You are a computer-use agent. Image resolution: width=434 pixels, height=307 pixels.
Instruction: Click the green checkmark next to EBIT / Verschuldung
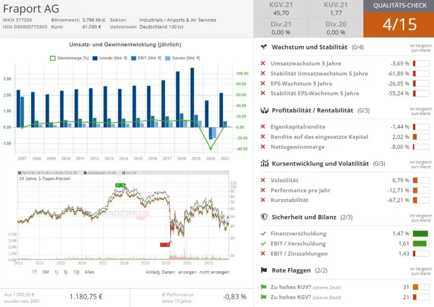tap(263, 244)
